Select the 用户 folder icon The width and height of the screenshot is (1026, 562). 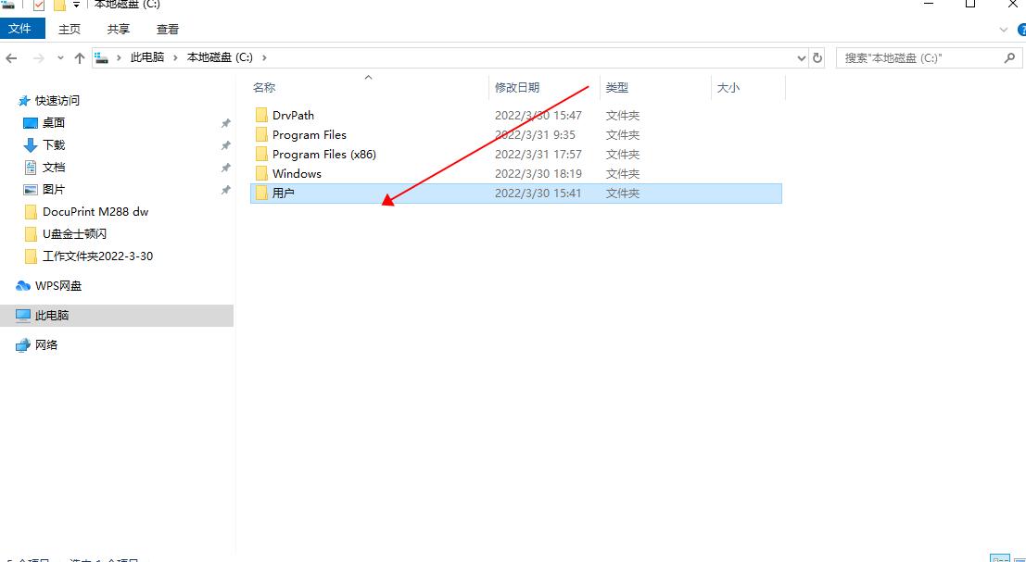tap(261, 194)
